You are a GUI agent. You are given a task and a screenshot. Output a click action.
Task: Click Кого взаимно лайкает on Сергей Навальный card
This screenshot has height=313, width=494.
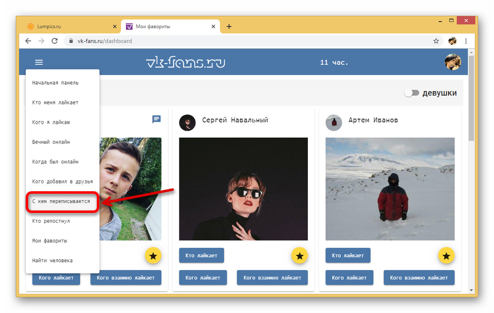272,278
